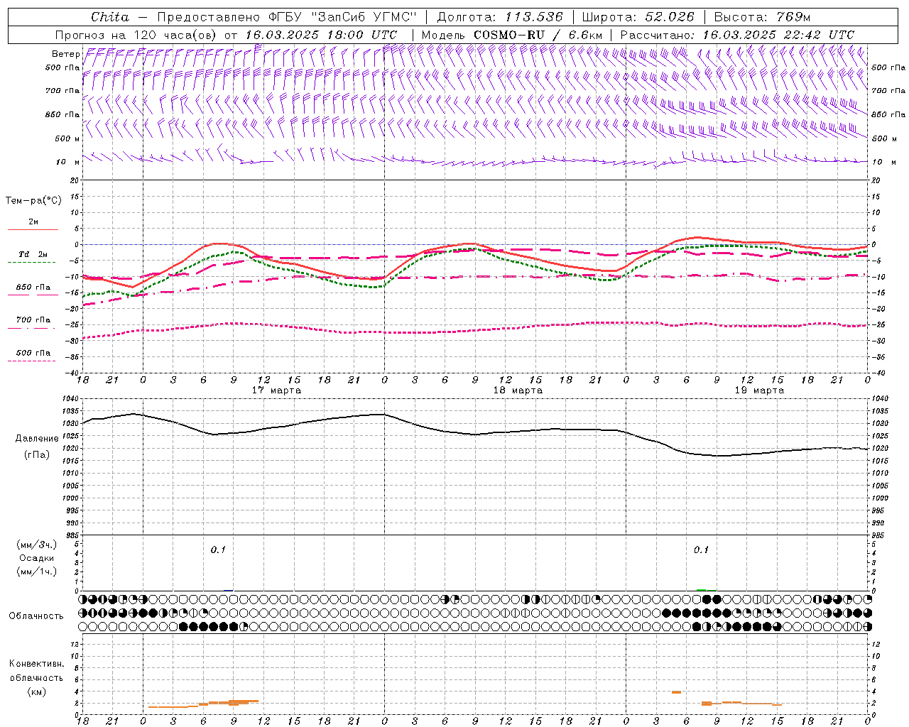Click the "700 гПа" temperature legend entry
The width and height of the screenshot is (909, 727).
(33, 319)
